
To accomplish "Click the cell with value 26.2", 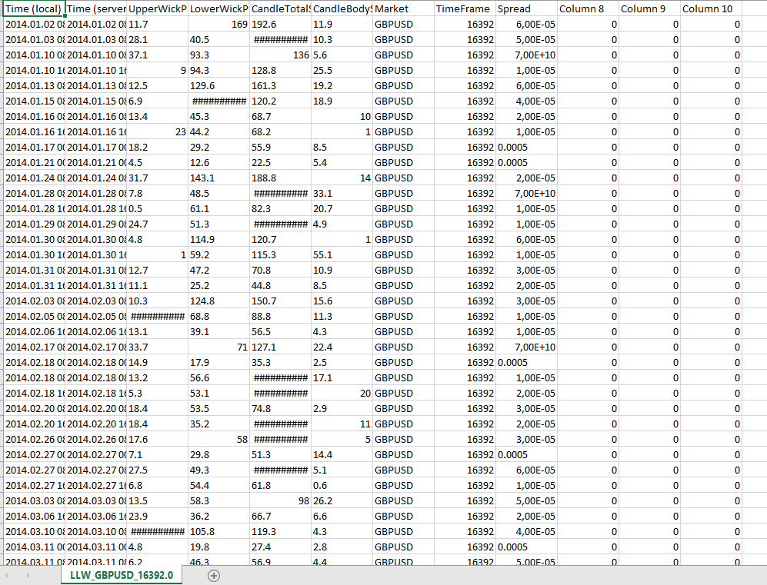I will click(x=342, y=501).
